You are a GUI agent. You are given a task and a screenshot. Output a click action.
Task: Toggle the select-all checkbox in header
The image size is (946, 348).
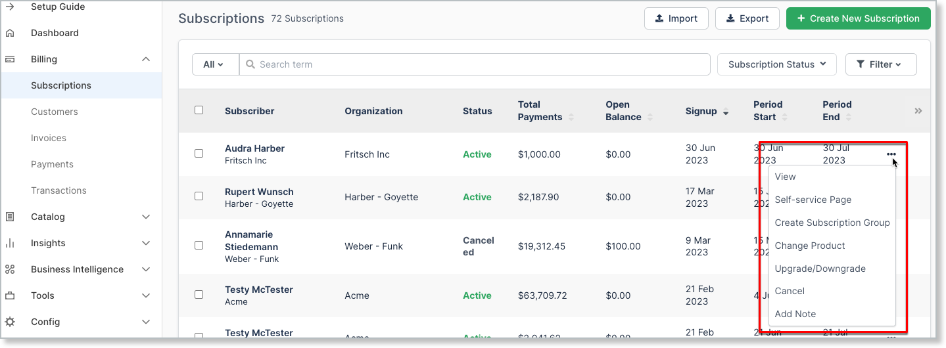click(199, 110)
